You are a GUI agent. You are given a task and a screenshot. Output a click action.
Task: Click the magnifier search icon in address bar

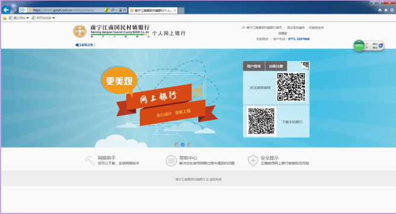(x=113, y=10)
